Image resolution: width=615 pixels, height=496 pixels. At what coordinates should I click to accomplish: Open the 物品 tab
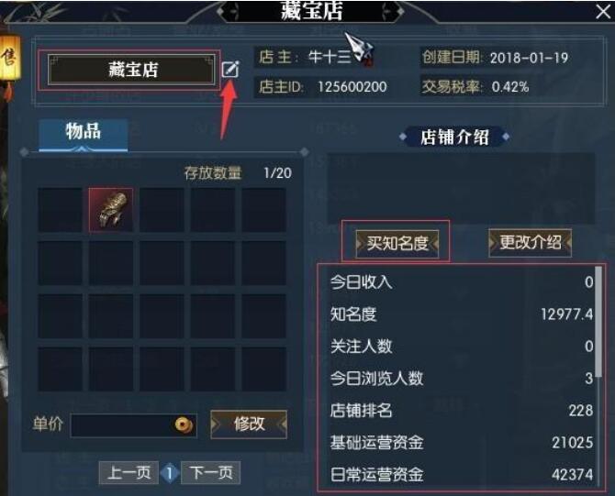[x=84, y=134]
